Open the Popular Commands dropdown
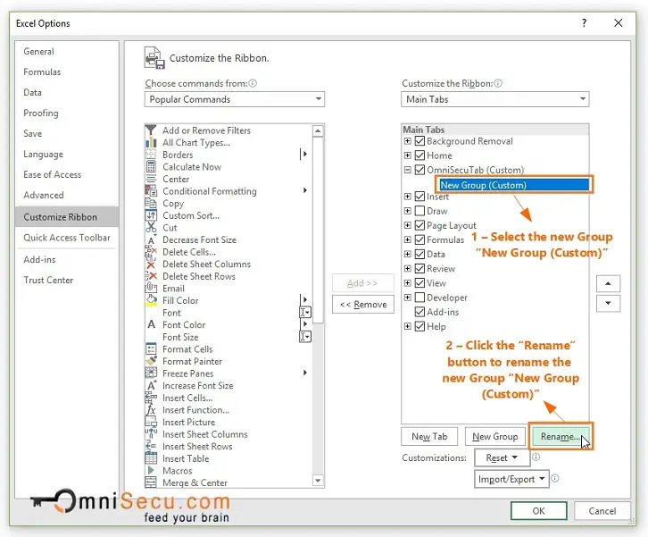This screenshot has width=648, height=537. [x=235, y=99]
